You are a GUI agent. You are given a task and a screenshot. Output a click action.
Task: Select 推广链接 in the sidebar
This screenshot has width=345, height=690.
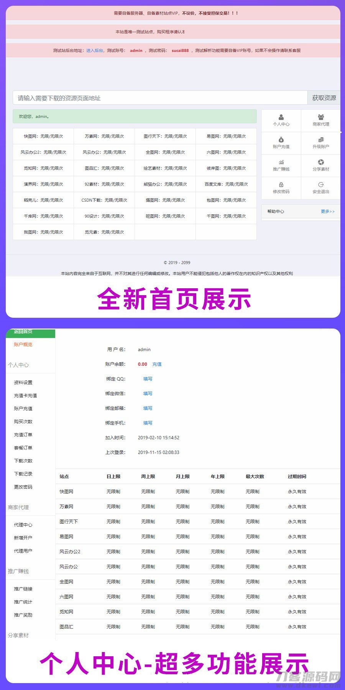[x=23, y=589]
